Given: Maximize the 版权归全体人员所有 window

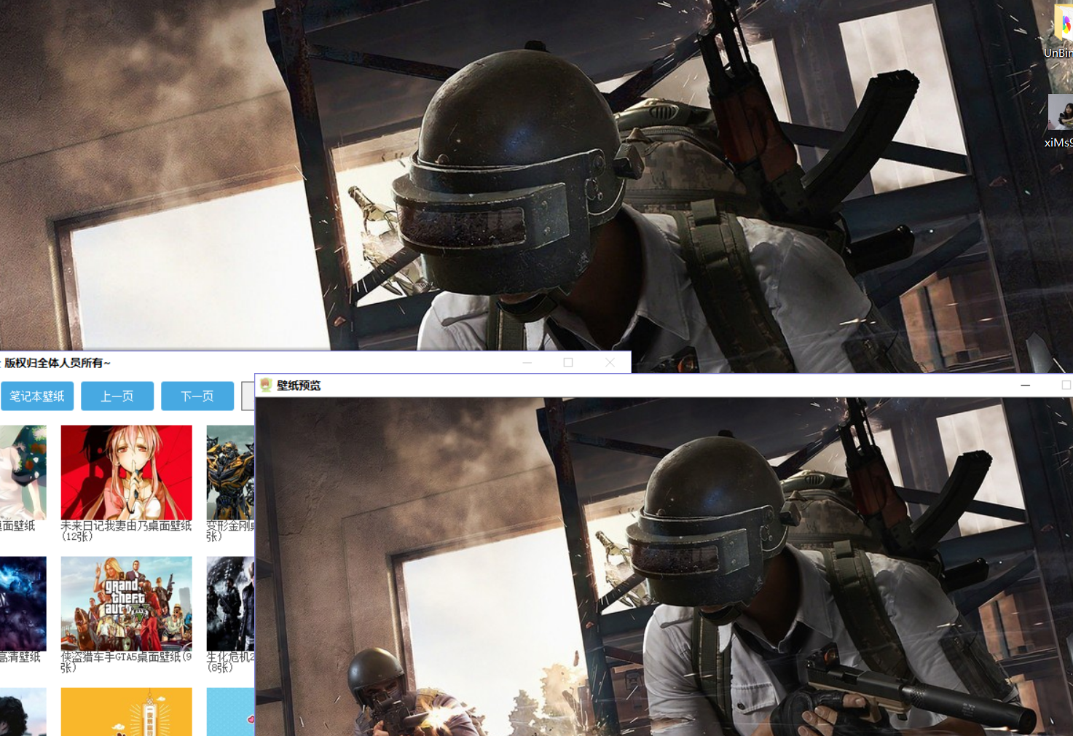Looking at the screenshot, I should 568,362.
